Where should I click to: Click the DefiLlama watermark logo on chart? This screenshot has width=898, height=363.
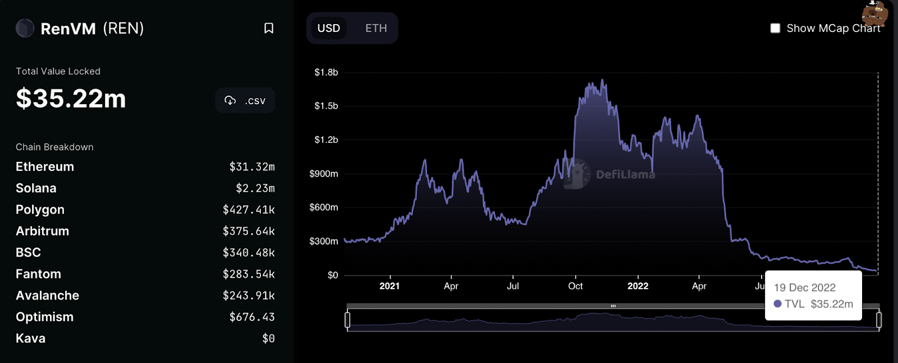[x=578, y=174]
